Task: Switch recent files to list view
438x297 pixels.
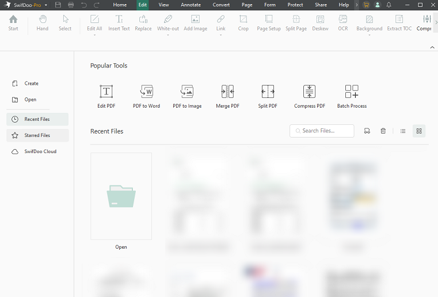Action: 403,131
